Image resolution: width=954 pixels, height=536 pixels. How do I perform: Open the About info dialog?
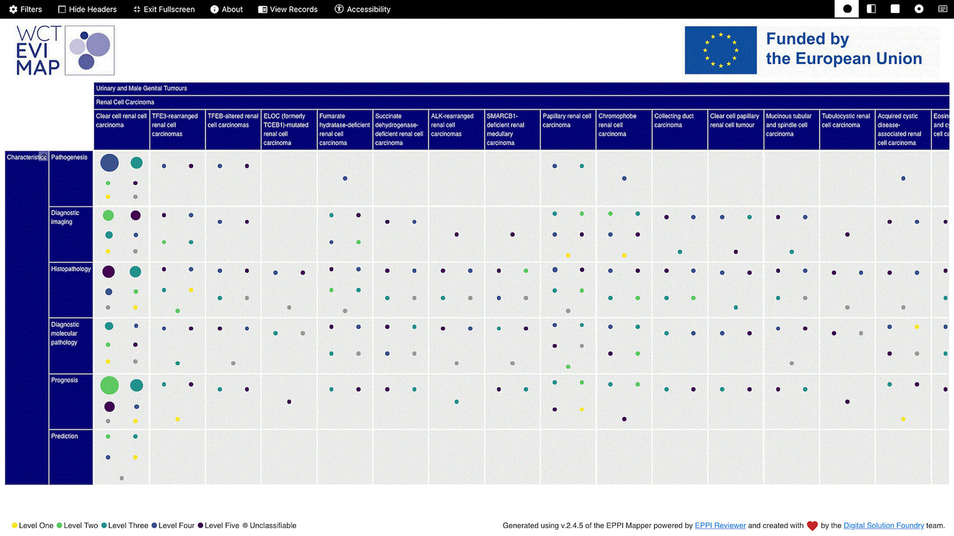[227, 9]
